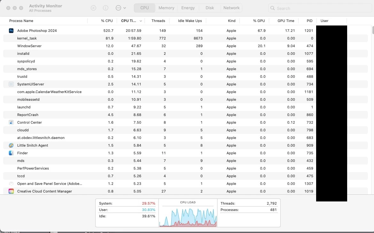Click Photoshop's 20:57.59 CPU time value

(x=133, y=31)
